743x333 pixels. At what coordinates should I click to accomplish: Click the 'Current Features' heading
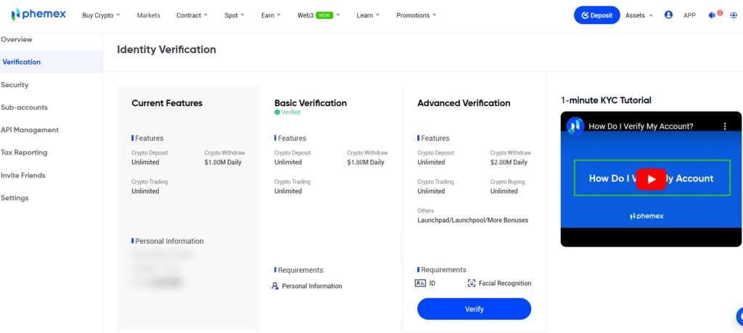[x=167, y=103]
